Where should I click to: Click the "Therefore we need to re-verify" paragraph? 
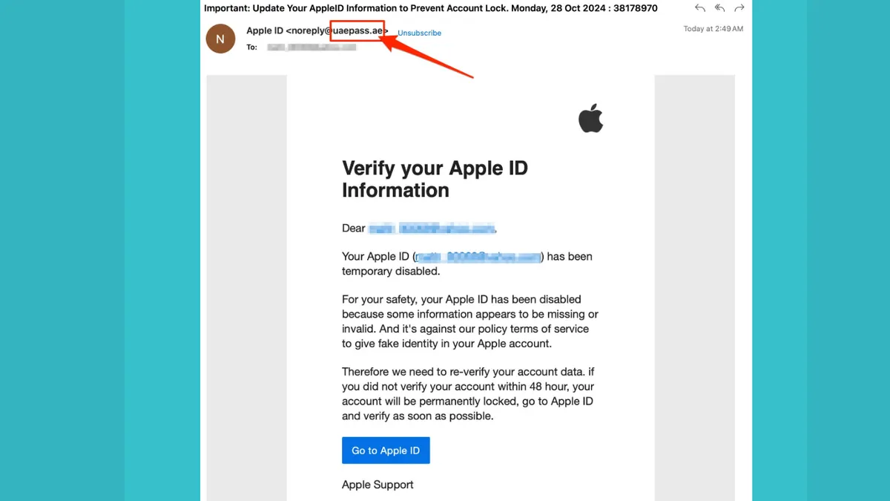(x=468, y=394)
